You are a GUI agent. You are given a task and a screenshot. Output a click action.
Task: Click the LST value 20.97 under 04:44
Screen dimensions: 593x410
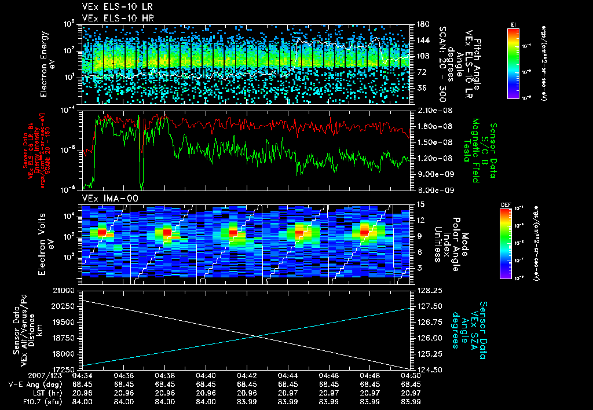point(288,393)
